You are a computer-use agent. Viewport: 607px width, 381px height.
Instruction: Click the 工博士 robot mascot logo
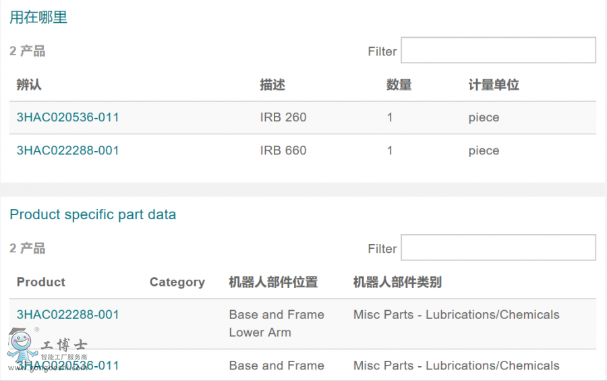coord(24,347)
